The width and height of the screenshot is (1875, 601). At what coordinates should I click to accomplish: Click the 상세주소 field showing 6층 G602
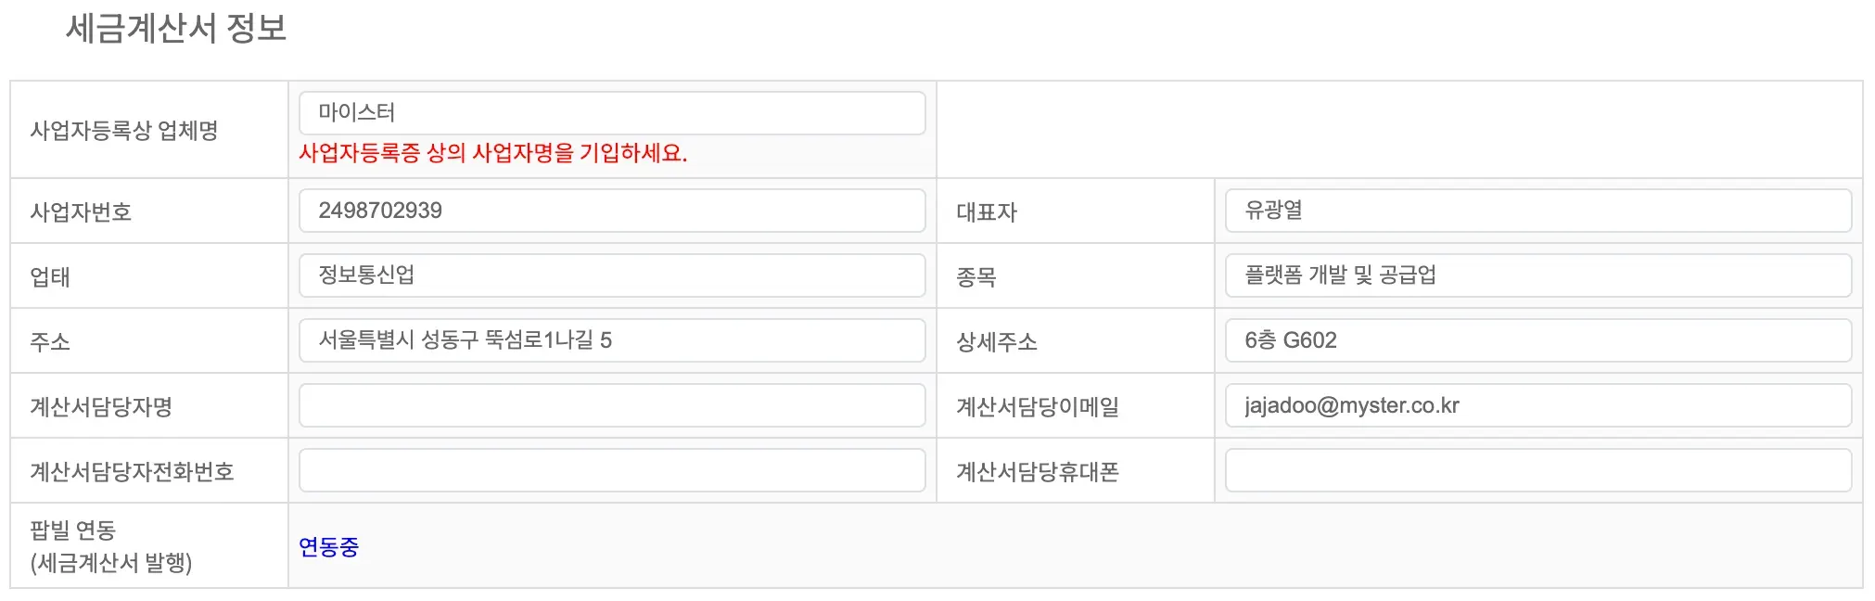[x=1537, y=341]
